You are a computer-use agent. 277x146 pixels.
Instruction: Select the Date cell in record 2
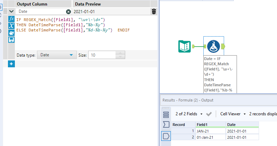pos(242,137)
